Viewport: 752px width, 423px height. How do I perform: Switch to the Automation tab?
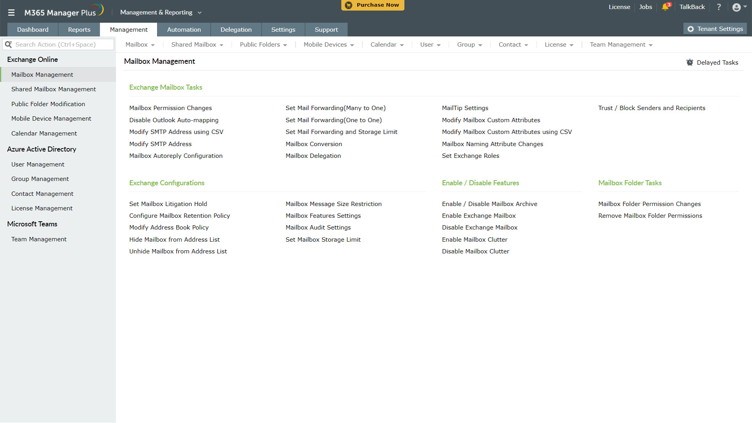coord(184,29)
